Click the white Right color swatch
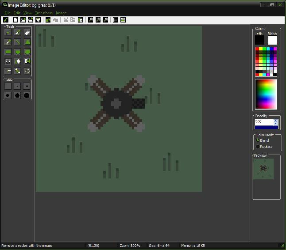 pos(273,40)
